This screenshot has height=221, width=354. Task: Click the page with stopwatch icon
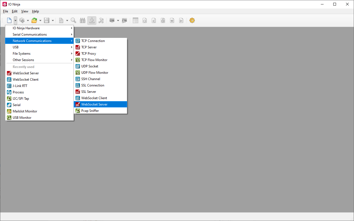coord(163,20)
